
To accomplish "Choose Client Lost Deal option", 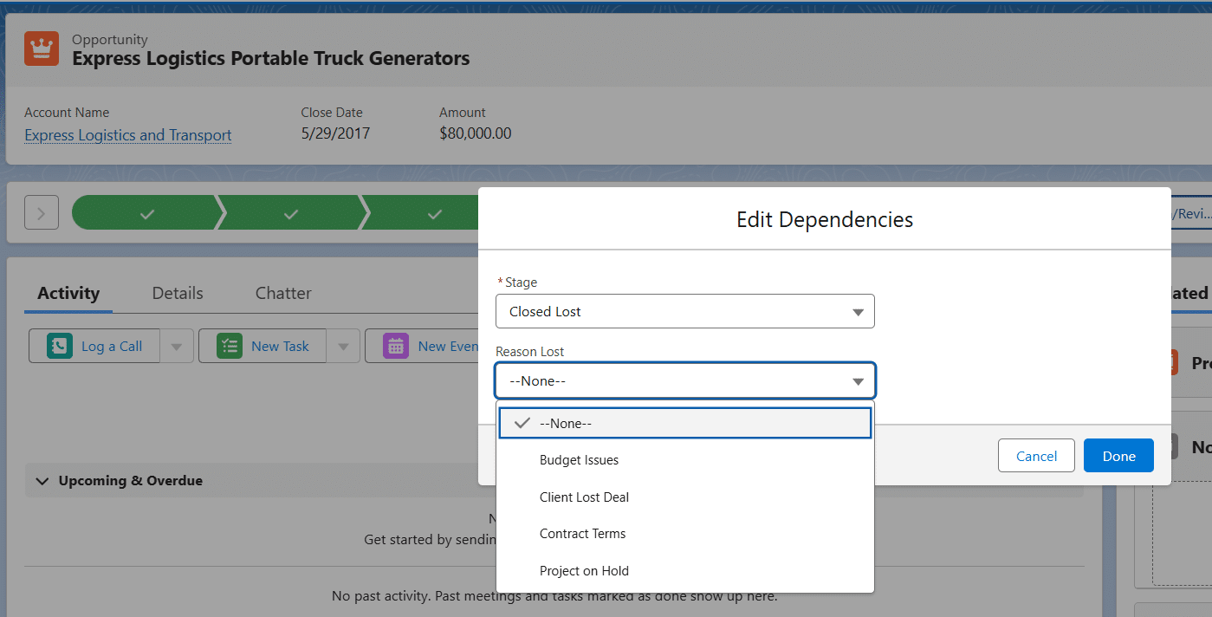I will point(684,497).
